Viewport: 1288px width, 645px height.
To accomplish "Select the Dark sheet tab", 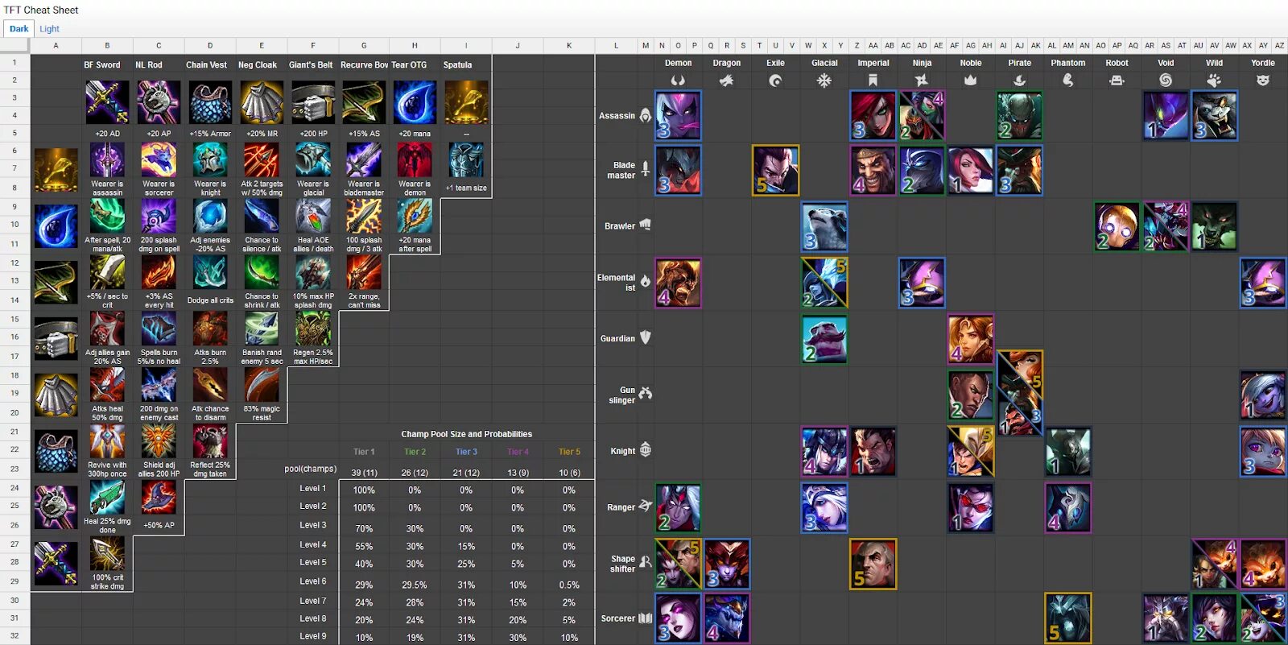I will click(19, 29).
